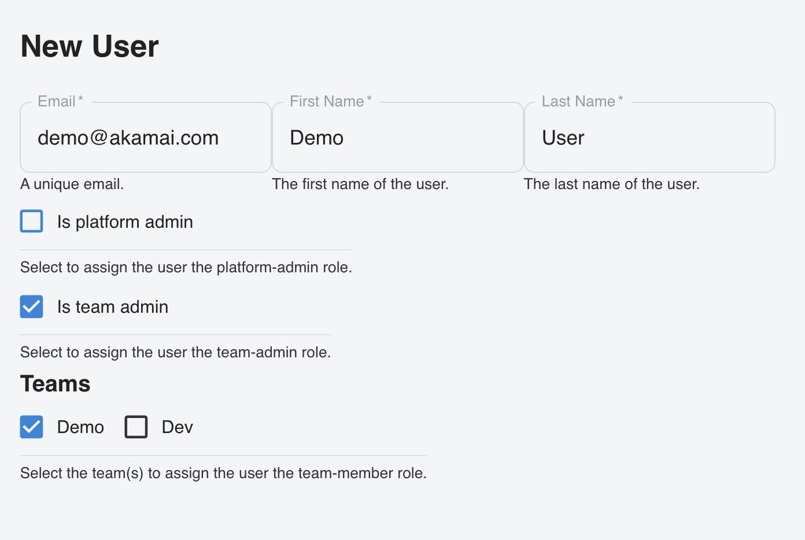805x540 pixels.
Task: Enable the Is platform admin checkbox
Action: 32,221
